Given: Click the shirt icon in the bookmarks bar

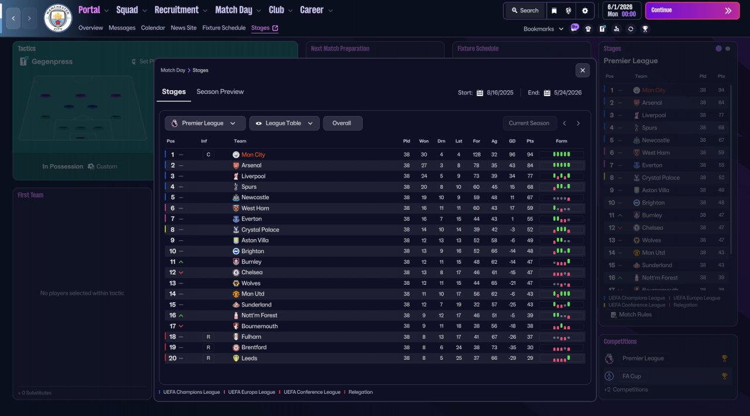Looking at the screenshot, I should tap(588, 28).
